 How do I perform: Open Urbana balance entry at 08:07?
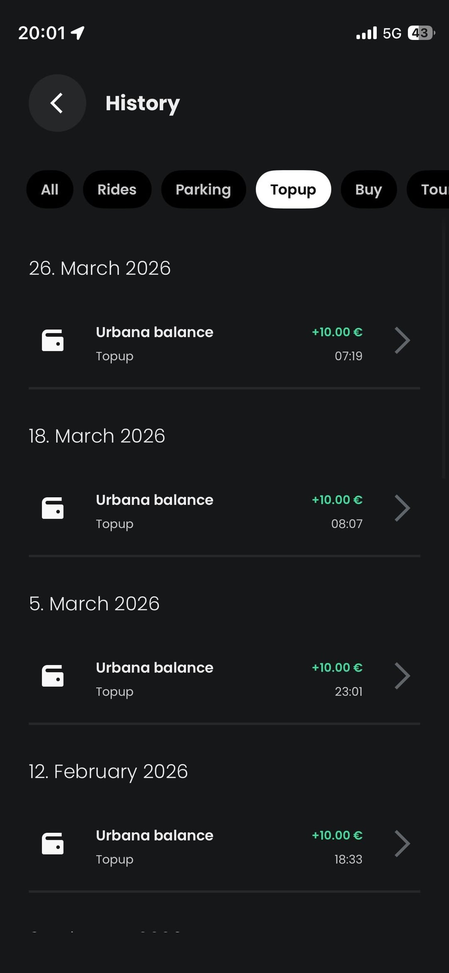click(x=155, y=500)
